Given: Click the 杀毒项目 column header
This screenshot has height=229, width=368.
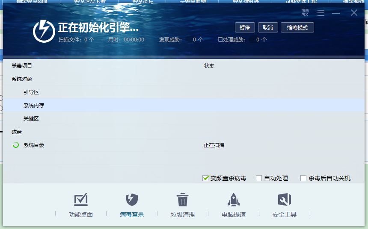Looking at the screenshot, I should (22, 66).
